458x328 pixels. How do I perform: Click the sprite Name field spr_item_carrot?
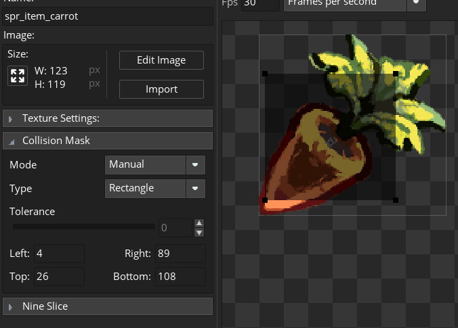coord(108,16)
